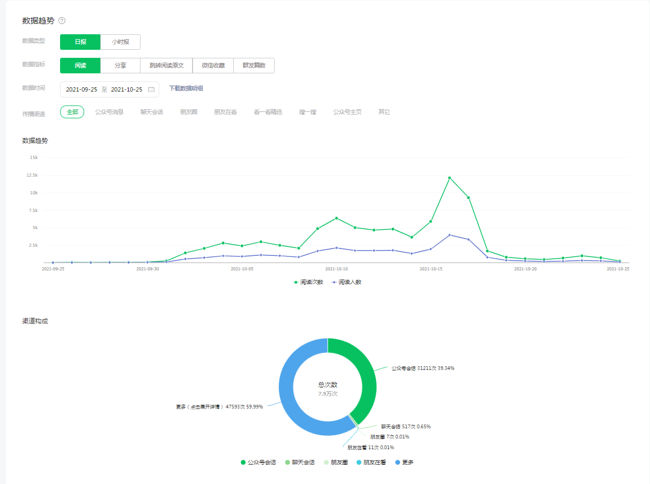650x484 pixels.
Task: Select 日报 data type
Action: click(x=80, y=42)
